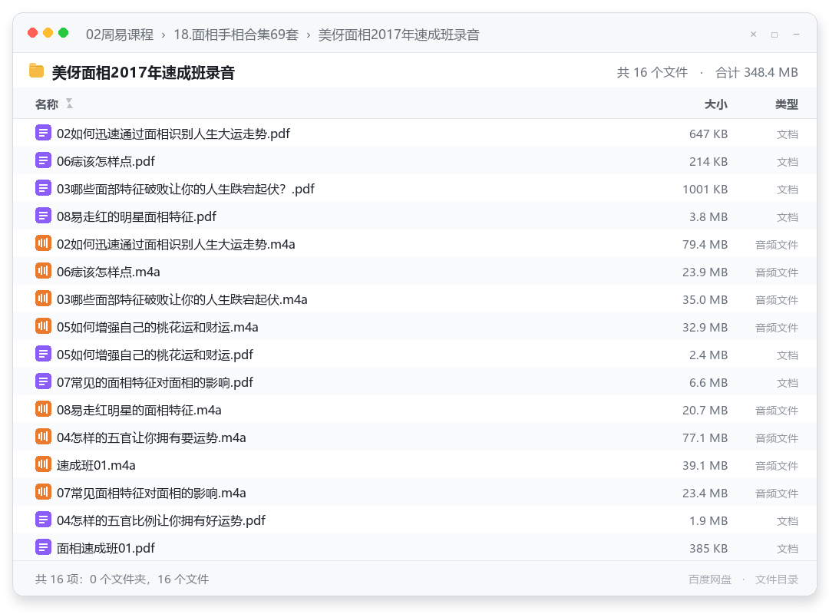Click the 合计 348.4 MB total in the header
The height and width of the screenshot is (614, 829).
(757, 72)
